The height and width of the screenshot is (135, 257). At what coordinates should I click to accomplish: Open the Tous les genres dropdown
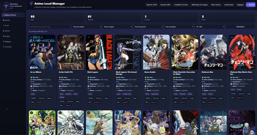148,27
